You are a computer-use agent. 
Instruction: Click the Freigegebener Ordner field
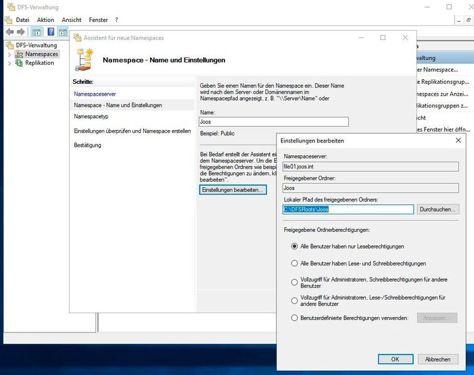pos(371,188)
